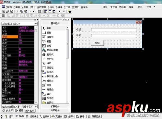This screenshot has height=119, width=162.
Task: Click the Run play-arrow toolbar icon
Action: point(60,11)
